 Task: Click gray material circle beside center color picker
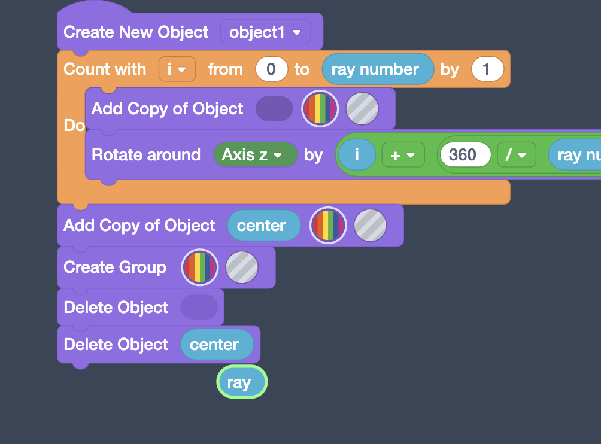coord(370,226)
